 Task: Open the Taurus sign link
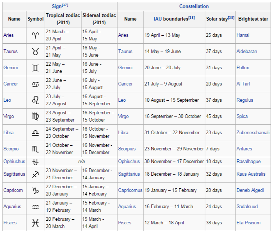coord(10,51)
